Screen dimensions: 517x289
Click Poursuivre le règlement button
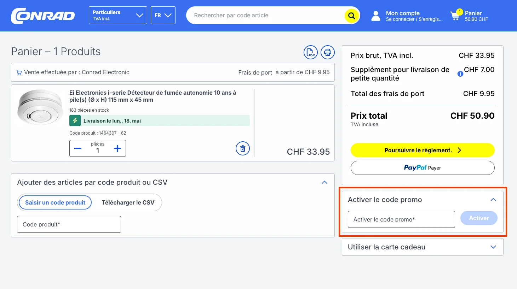pos(423,150)
